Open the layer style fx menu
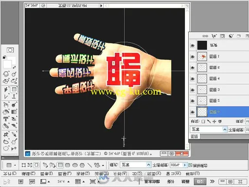 coord(214,36)
